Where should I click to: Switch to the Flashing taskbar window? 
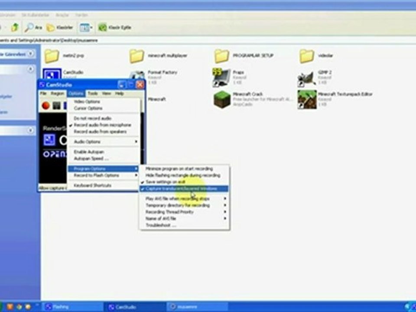72,307
